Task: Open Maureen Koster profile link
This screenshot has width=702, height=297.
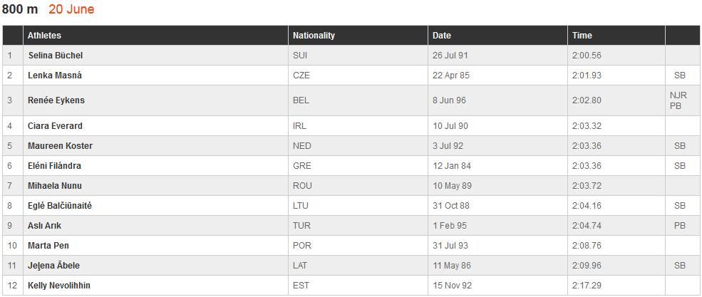Action: 60,146
